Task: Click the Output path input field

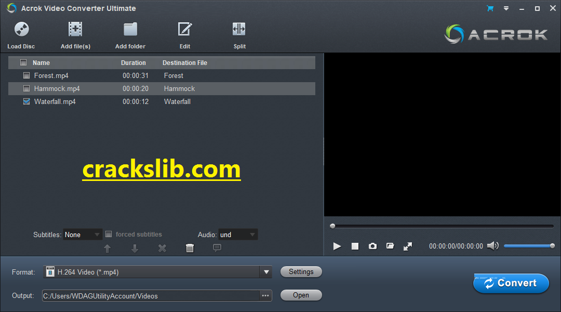Action: [x=151, y=295]
